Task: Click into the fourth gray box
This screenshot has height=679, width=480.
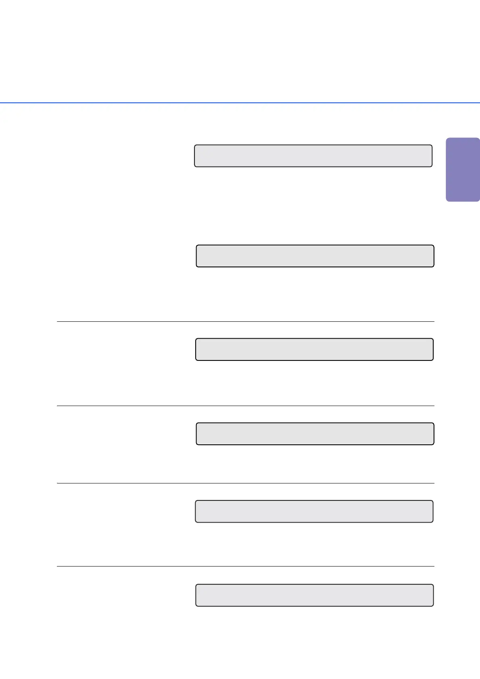Action: click(315, 434)
